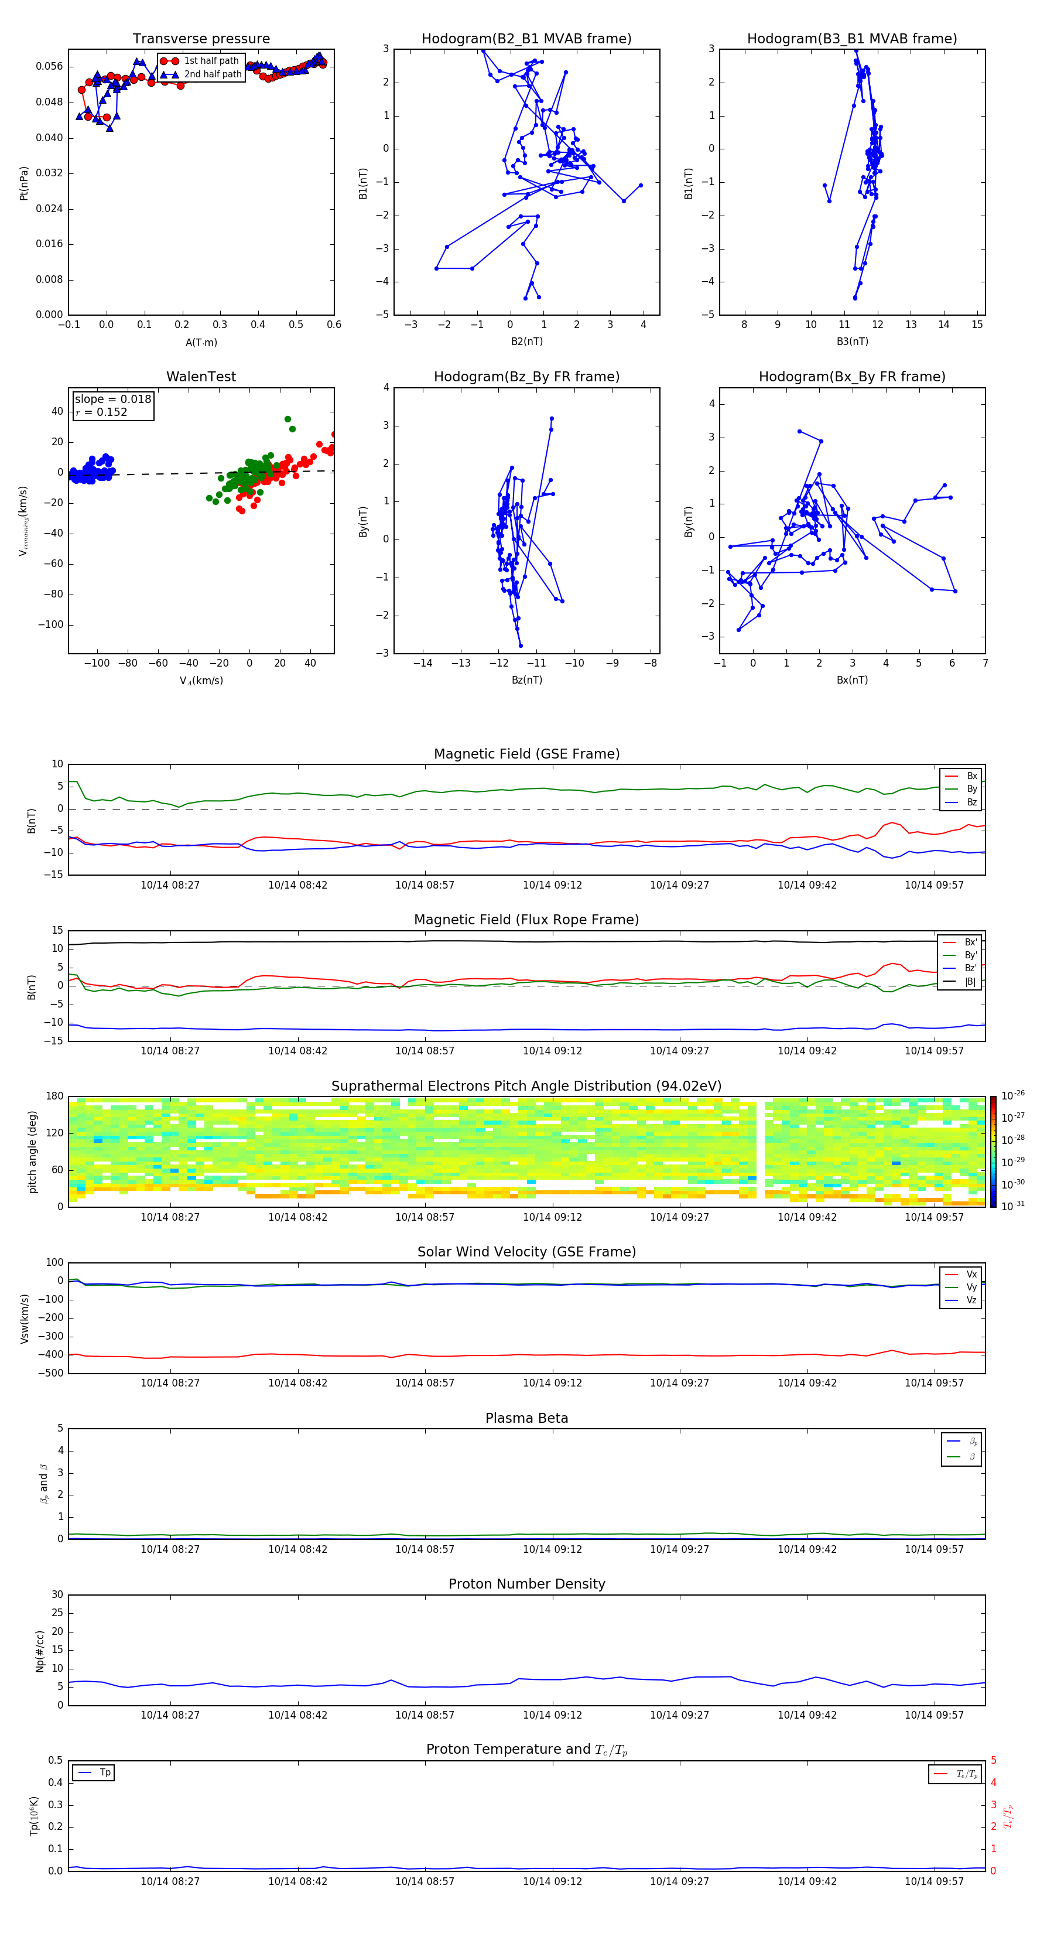The height and width of the screenshot is (1933, 1054).
Task: Click the 'Transverse pressure' plot title
Action: coord(201,39)
